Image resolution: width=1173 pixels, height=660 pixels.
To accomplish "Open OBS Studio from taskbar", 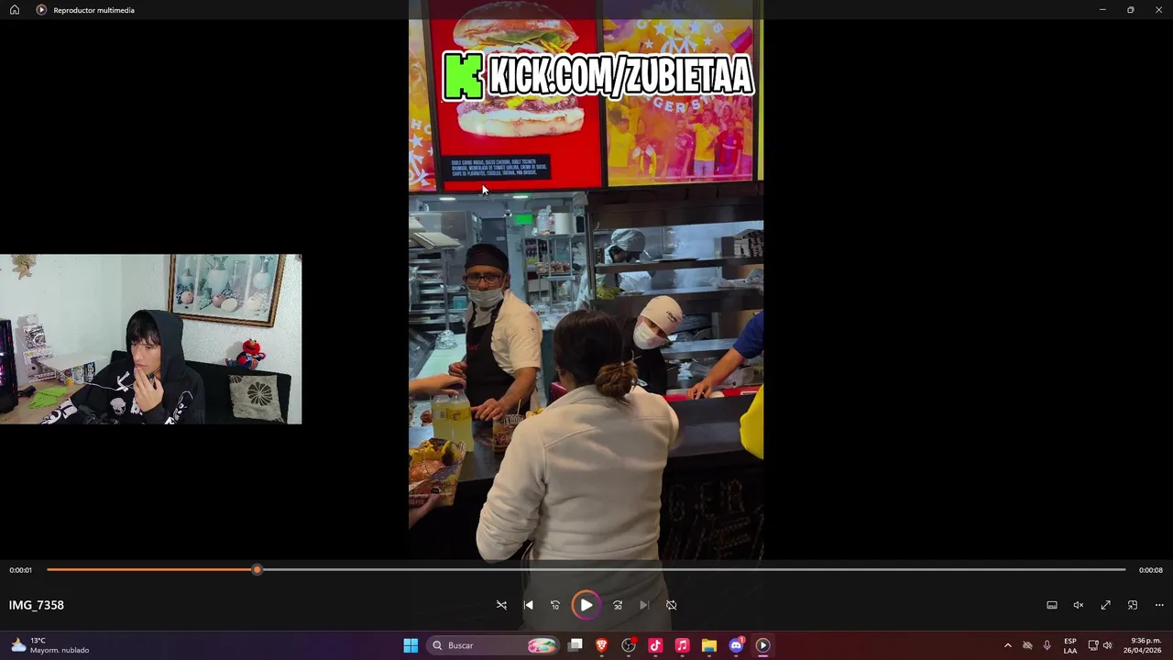I will [629, 645].
